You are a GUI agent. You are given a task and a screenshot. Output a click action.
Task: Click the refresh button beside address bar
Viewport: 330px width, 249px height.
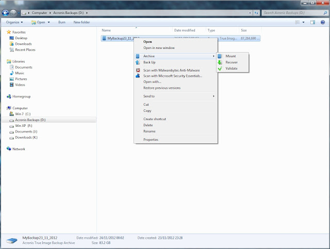(x=256, y=13)
